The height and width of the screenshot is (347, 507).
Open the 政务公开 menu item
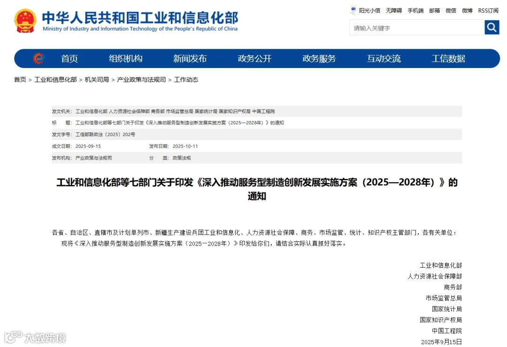click(254, 59)
